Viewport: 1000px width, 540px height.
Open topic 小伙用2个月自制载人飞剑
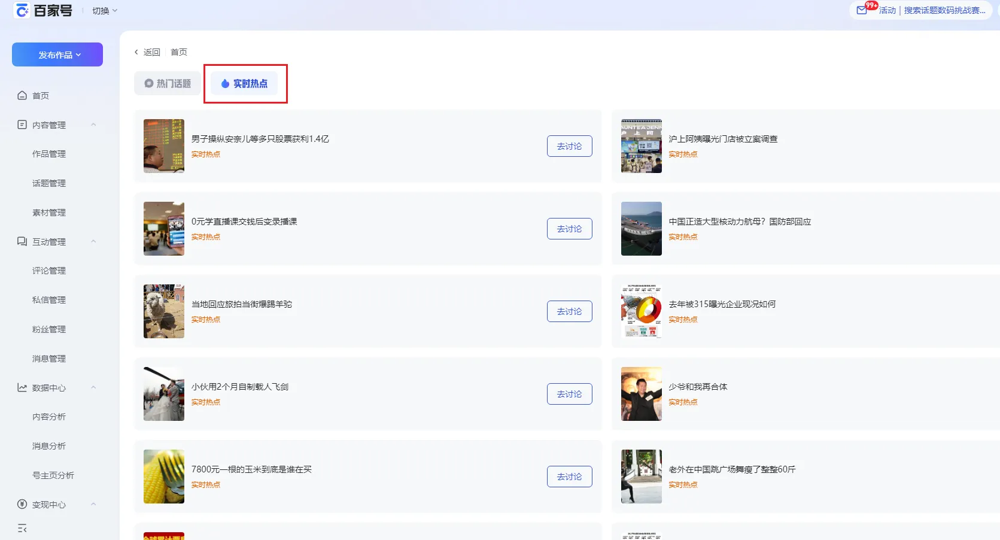[240, 387]
